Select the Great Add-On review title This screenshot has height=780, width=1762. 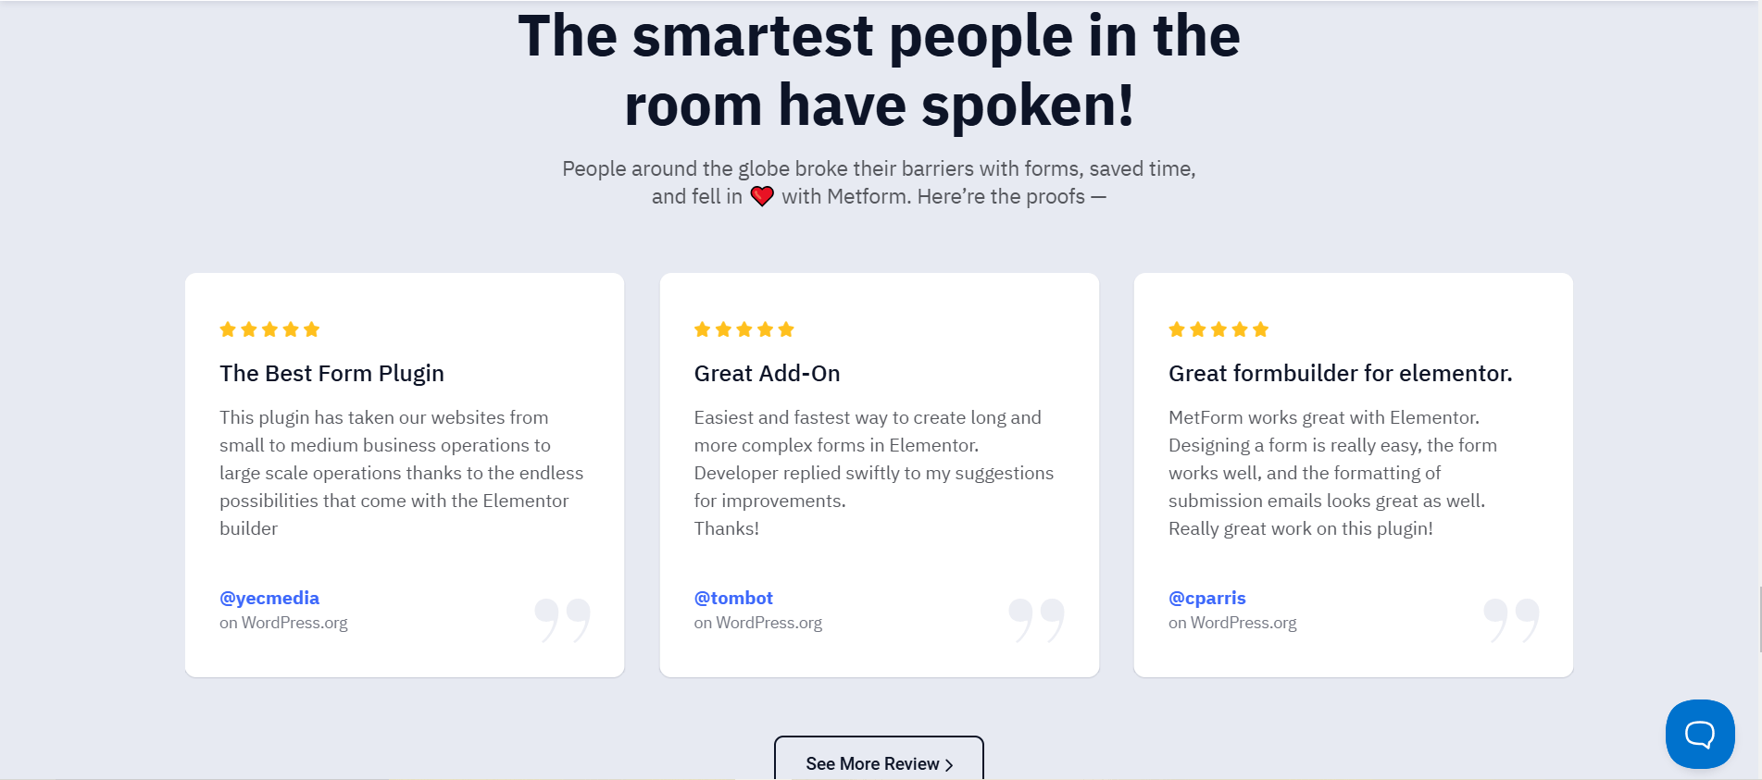click(x=768, y=373)
